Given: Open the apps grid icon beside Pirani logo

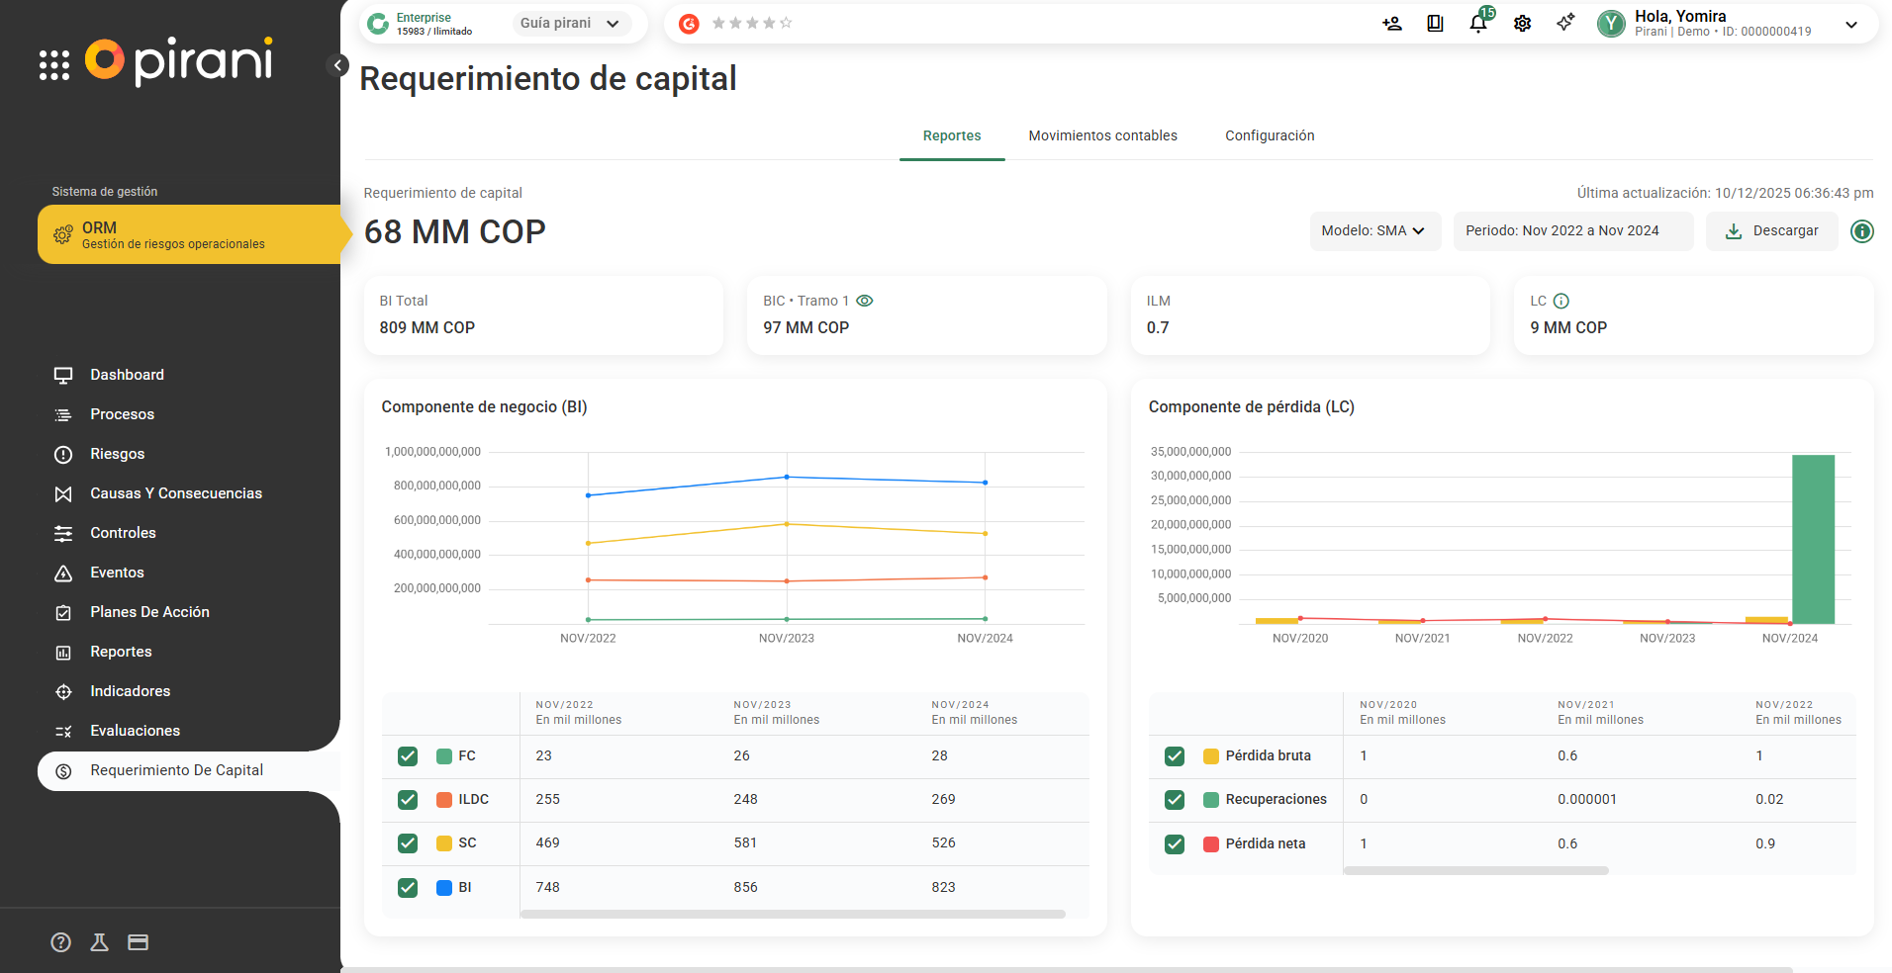Looking at the screenshot, I should point(54,65).
